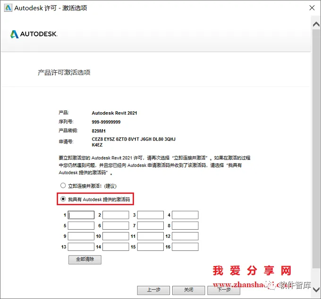
Task: Click activation code field 3
Action: pyautogui.click(x=151, y=215)
